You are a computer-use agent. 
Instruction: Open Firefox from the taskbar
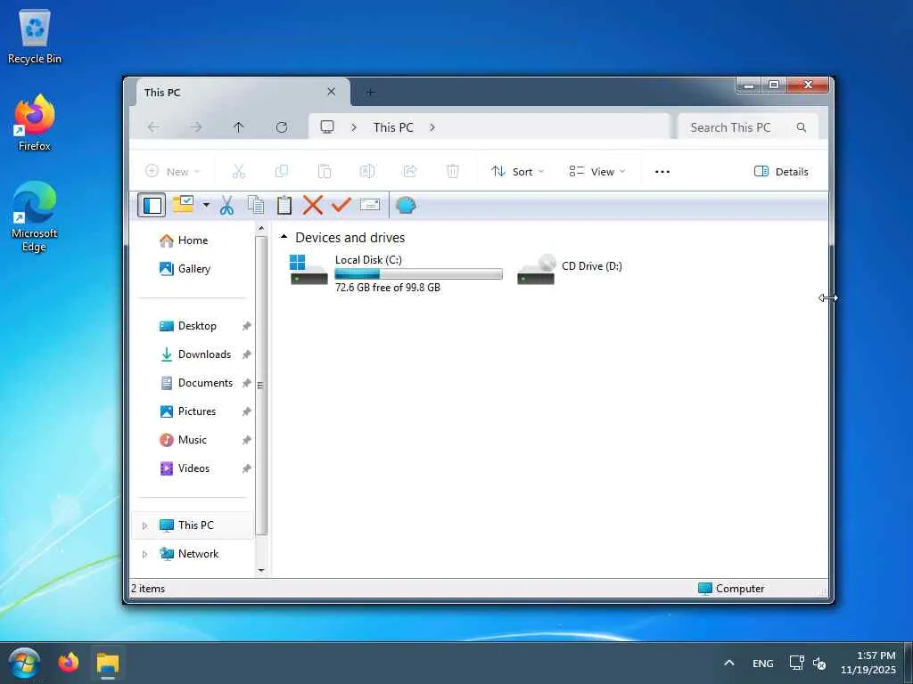coord(68,663)
